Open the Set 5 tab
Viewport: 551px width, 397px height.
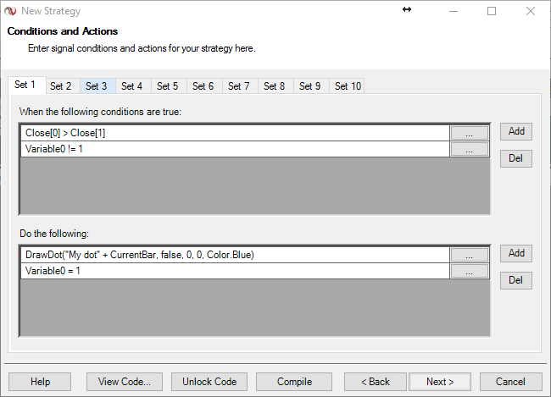click(168, 86)
